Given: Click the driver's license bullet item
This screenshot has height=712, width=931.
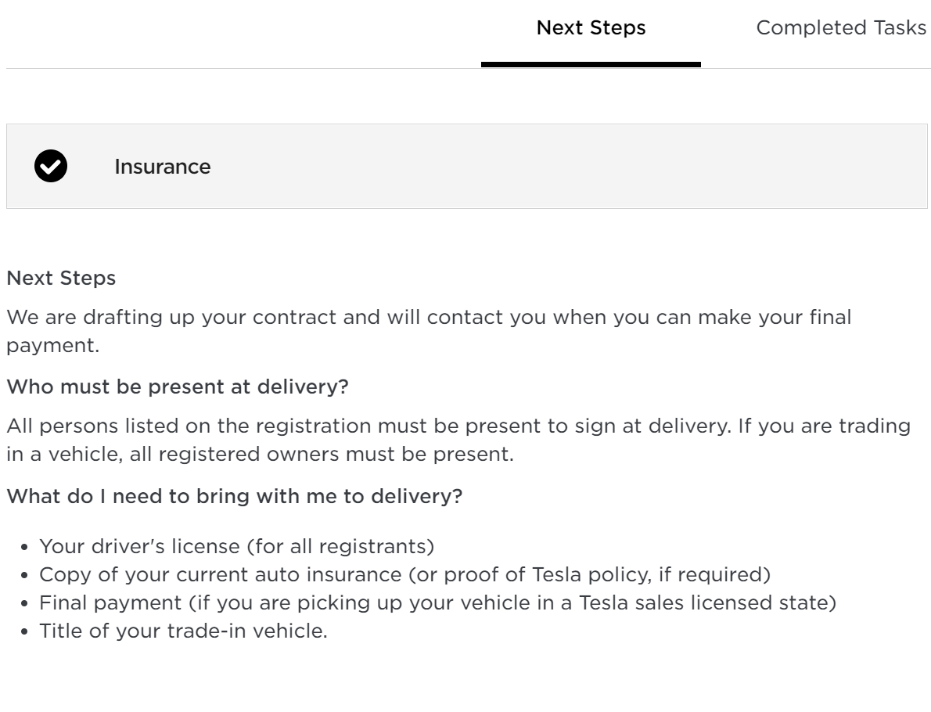Looking at the screenshot, I should 236,545.
